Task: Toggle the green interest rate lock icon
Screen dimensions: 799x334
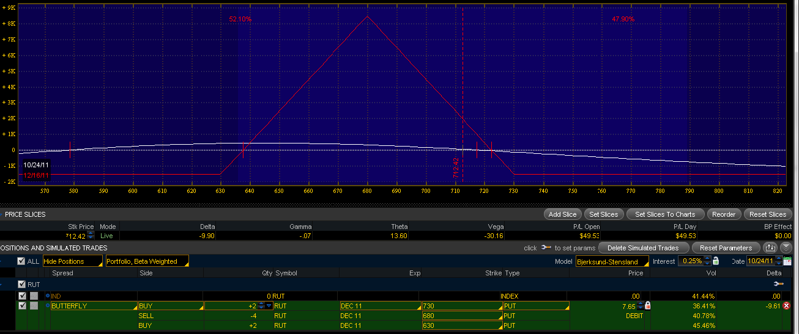Action: tap(715, 261)
